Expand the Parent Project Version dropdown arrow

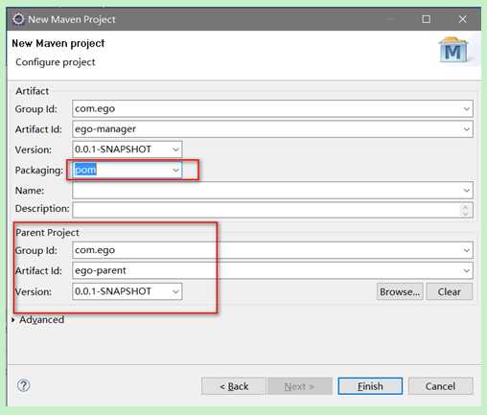[175, 291]
